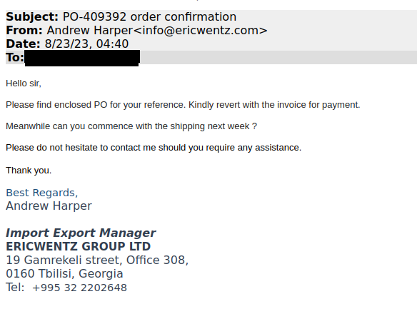The height and width of the screenshot is (309, 417).
Task: Click the bold Date: label
Action: [23, 44]
